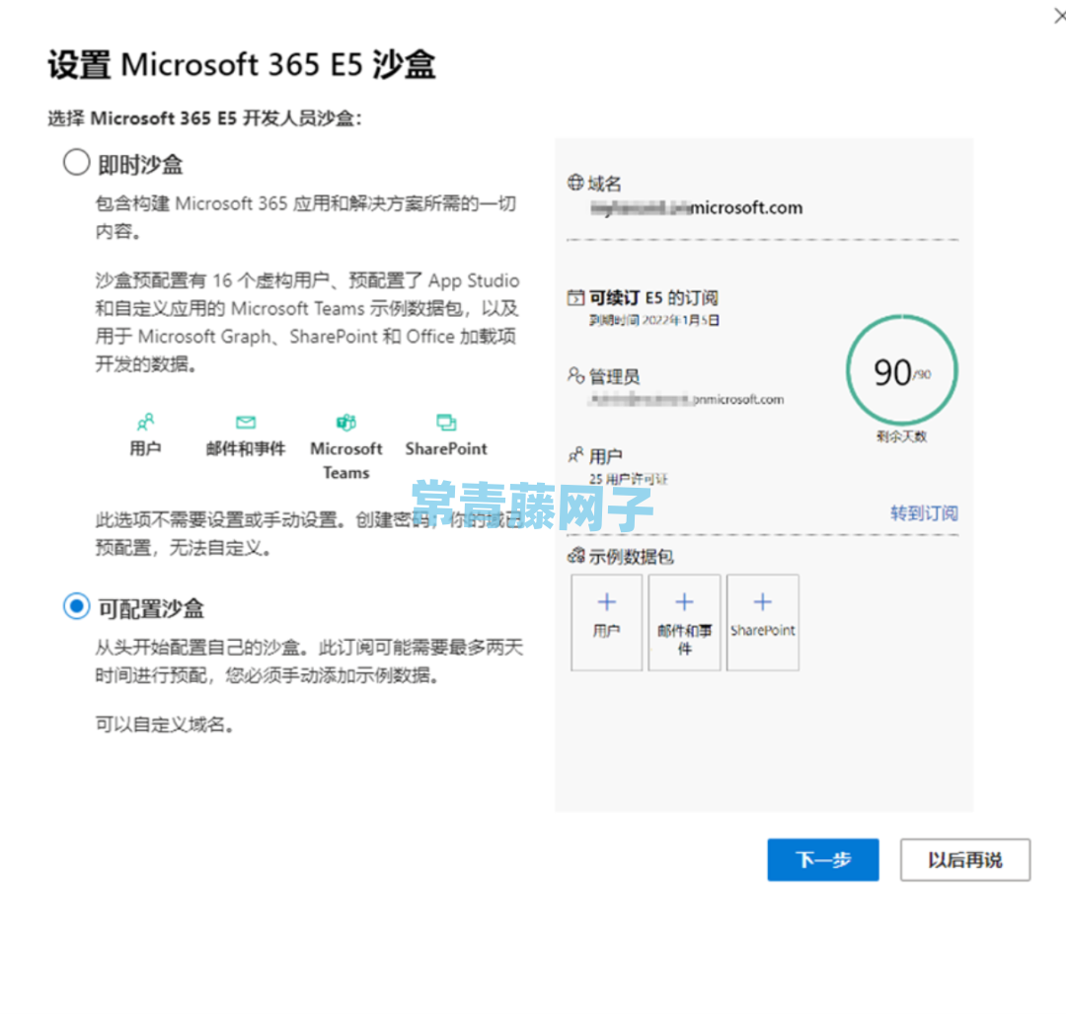Click the SharePoint icon under instant sandbox
The image size is (1066, 1014).
[446, 423]
